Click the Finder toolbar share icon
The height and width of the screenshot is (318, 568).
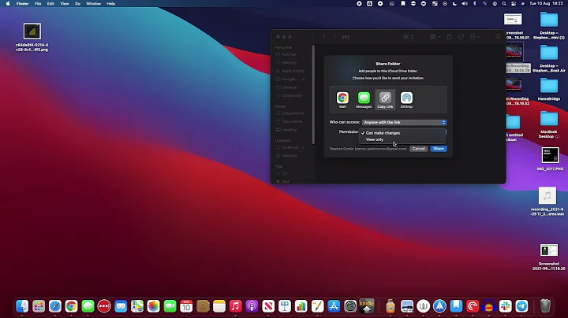click(x=449, y=37)
